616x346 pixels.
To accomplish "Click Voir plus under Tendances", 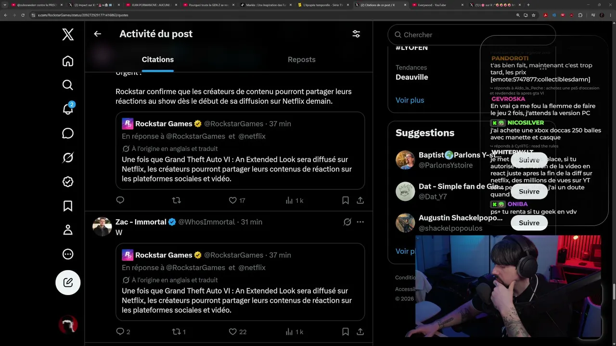I will click(x=410, y=100).
